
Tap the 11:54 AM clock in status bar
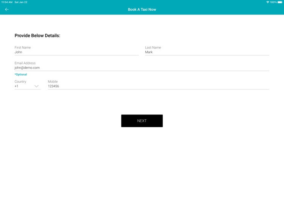[x=7, y=2]
